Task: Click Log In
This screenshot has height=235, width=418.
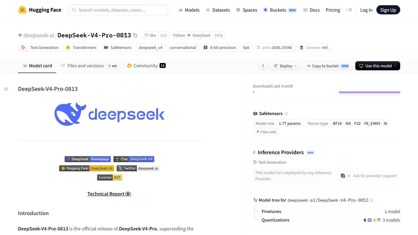Action: coord(366,10)
